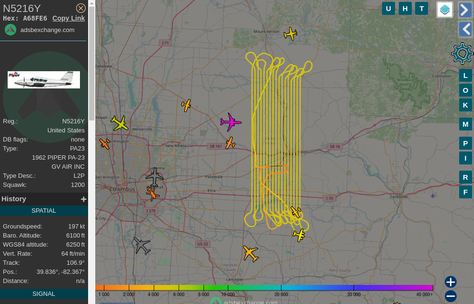Click the WGS84 altitude value 6250 ft
Viewport: 474px width, 304px height.
(76, 245)
